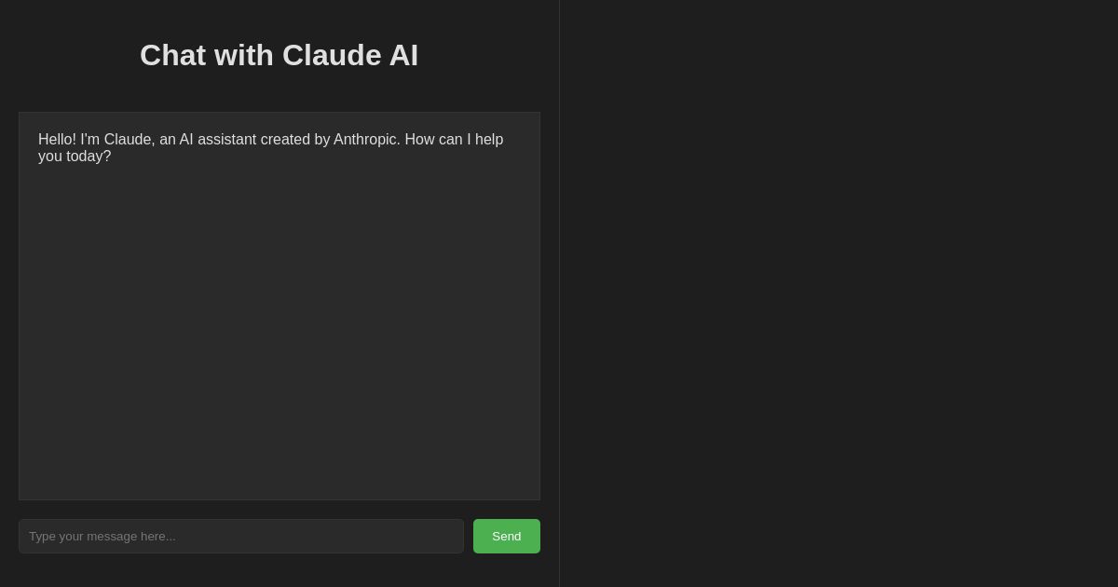Viewport: 1118px width, 587px height.
Task: Click the chat window's dark background
Action: coord(279,419)
